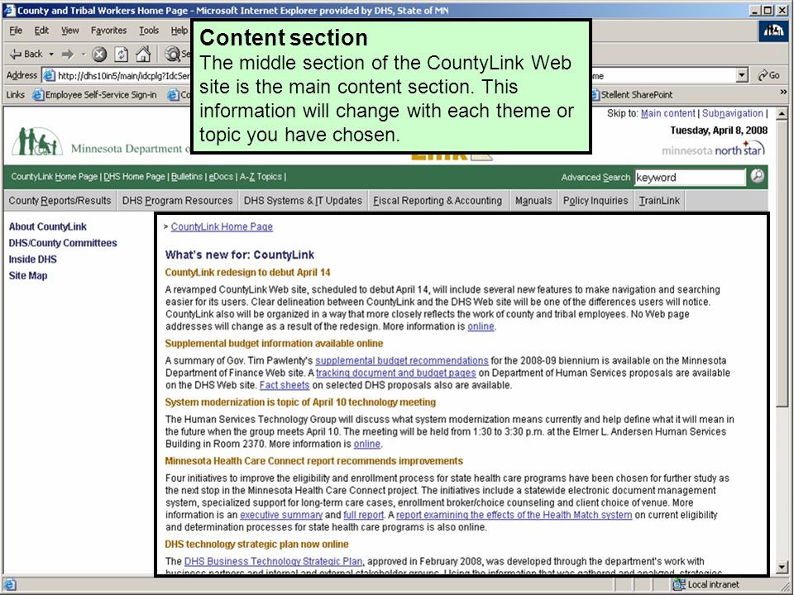Expand the Links bar overflow chevron
The image size is (794, 595).
(x=783, y=92)
